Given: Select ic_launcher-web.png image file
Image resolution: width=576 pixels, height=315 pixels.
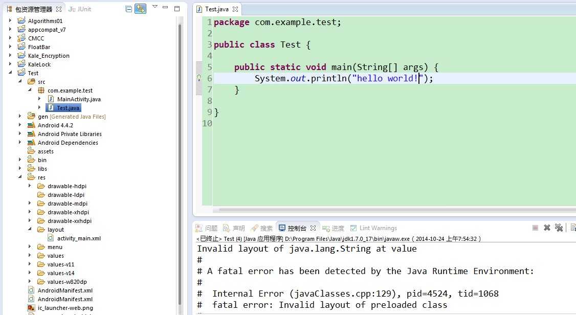Looking at the screenshot, I should [x=60, y=308].
